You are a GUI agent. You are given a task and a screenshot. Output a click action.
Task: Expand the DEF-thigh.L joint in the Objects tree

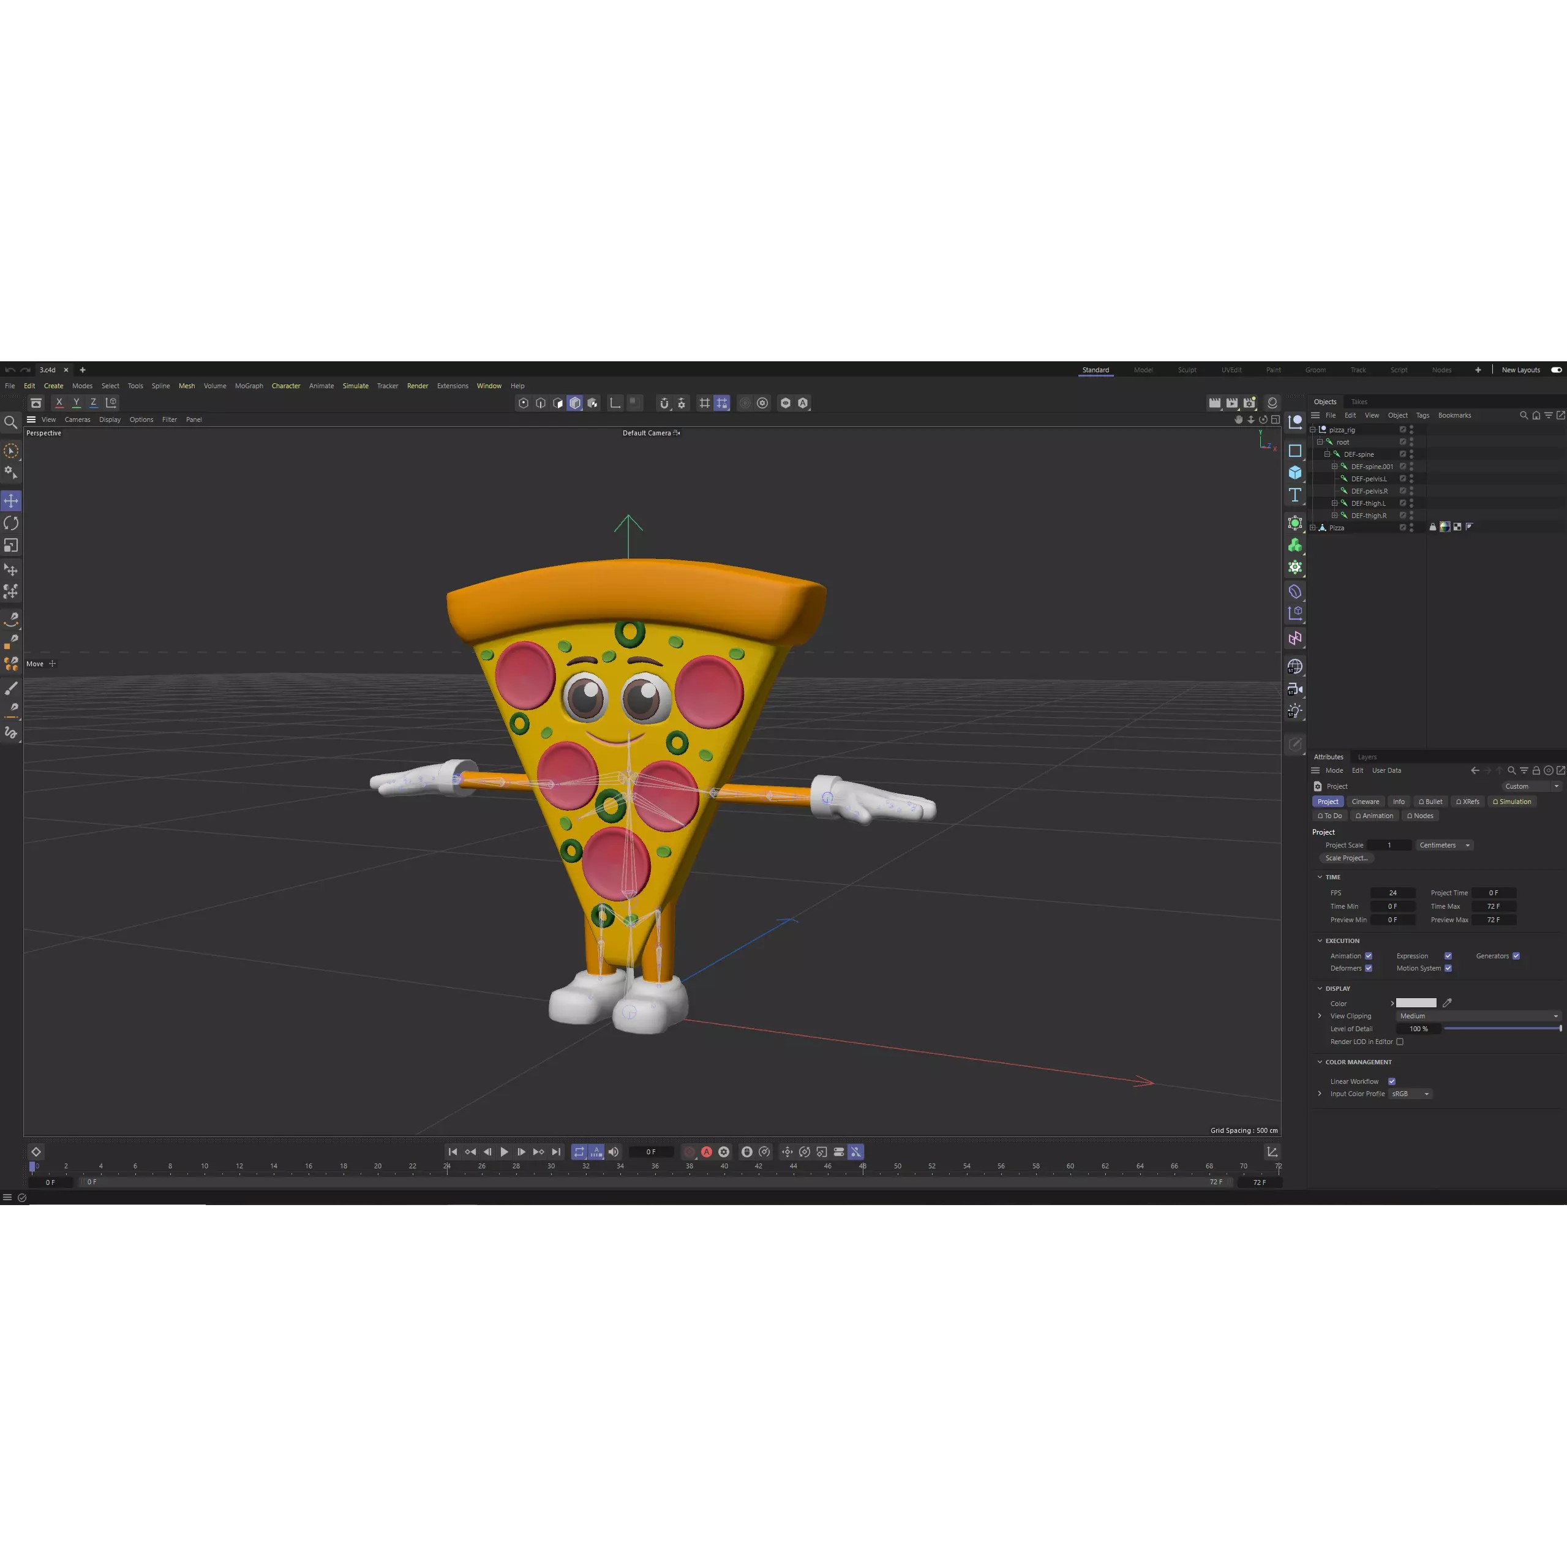[1334, 504]
